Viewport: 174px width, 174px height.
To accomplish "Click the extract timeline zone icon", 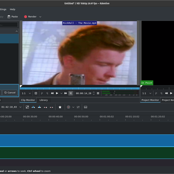I will pos(46,107).
